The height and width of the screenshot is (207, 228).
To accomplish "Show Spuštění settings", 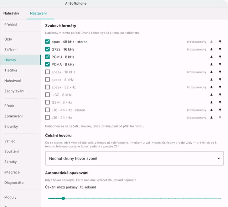I will (21, 151).
